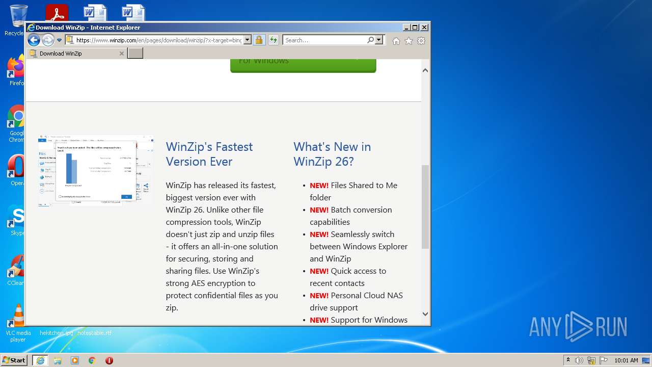Viewport: 652px width, 367px height.
Task: Select the first Word document desktop icon
Action: pyautogui.click(x=95, y=13)
